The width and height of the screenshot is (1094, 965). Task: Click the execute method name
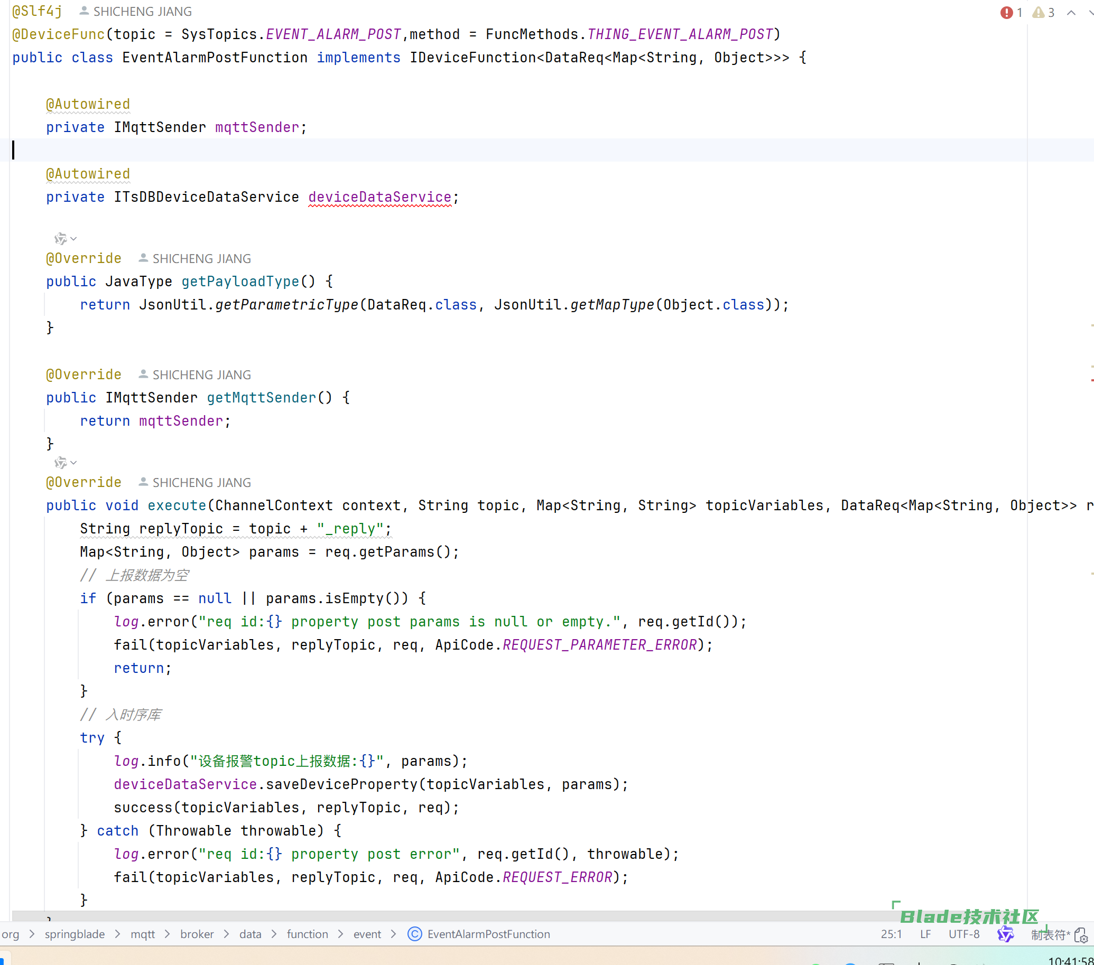click(x=177, y=505)
